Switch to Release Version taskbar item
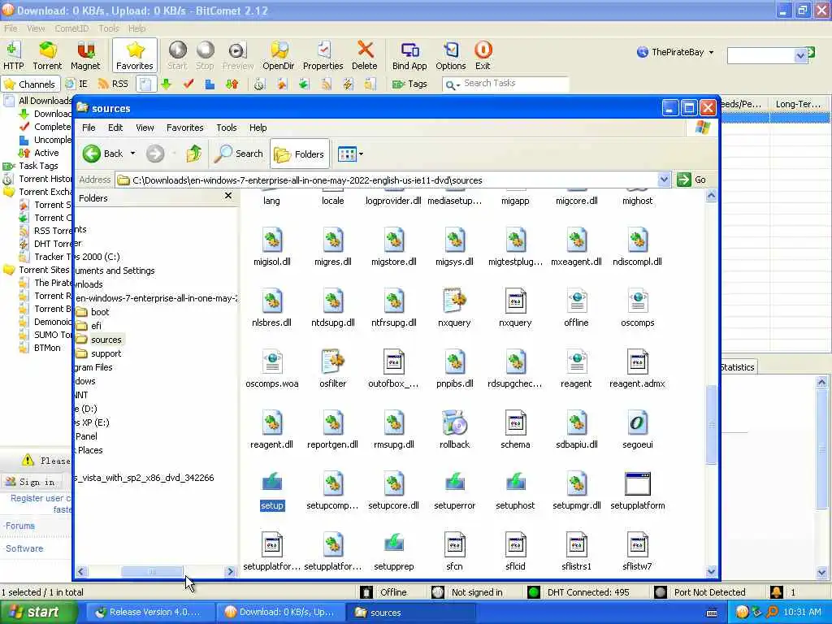The width and height of the screenshot is (832, 624). (149, 613)
